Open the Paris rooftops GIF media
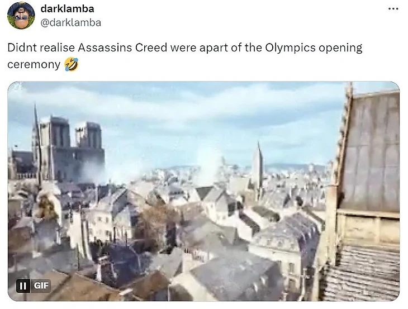 [203, 191]
